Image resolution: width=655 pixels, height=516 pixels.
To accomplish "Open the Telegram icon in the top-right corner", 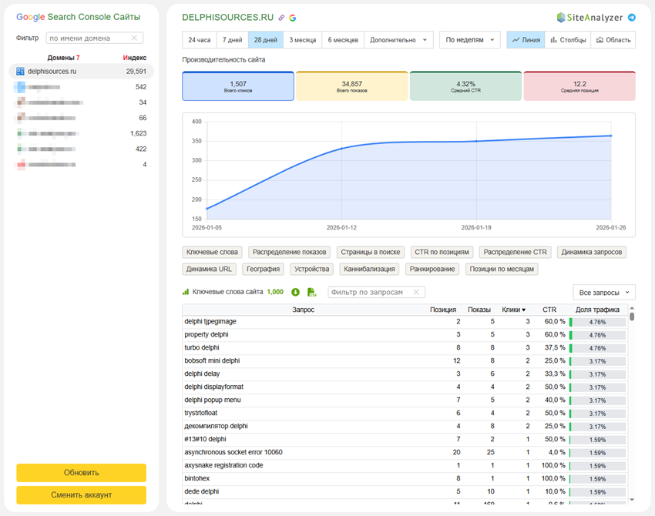I will [633, 16].
